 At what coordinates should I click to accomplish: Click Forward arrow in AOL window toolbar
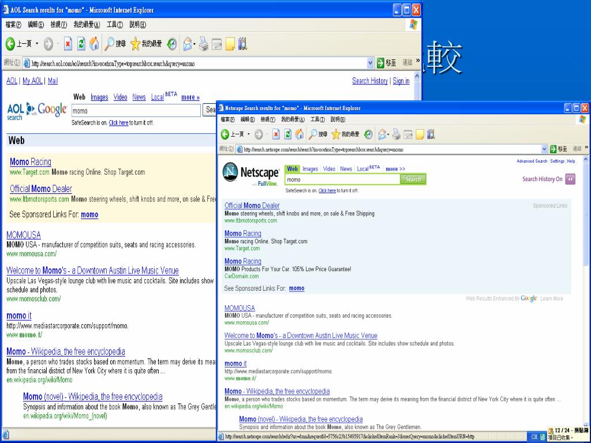click(x=48, y=44)
